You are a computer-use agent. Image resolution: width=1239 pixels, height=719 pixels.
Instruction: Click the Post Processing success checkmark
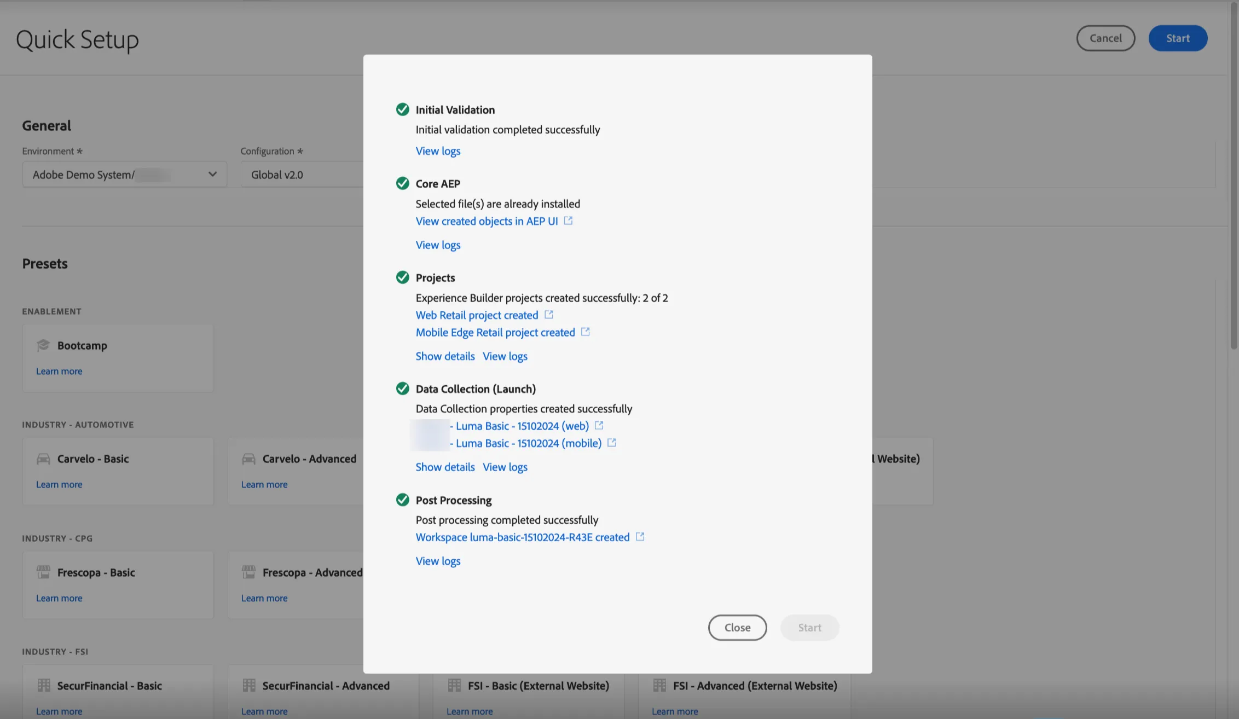(403, 500)
